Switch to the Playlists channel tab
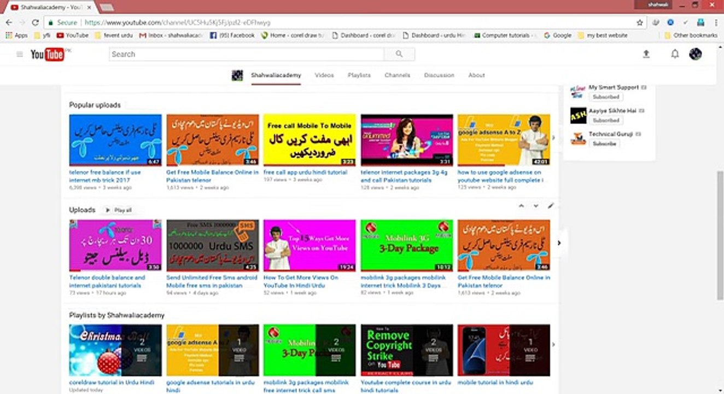The width and height of the screenshot is (724, 394). tap(359, 76)
